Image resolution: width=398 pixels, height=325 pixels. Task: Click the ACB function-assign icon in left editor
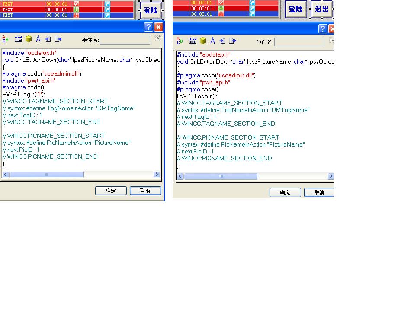pos(5,39)
